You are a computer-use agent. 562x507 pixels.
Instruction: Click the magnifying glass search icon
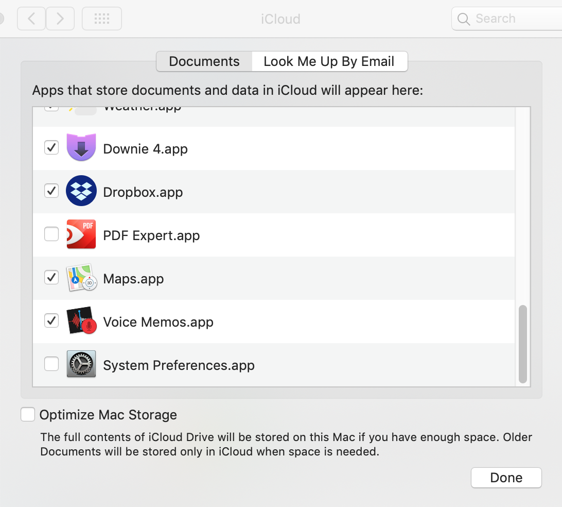click(x=464, y=19)
